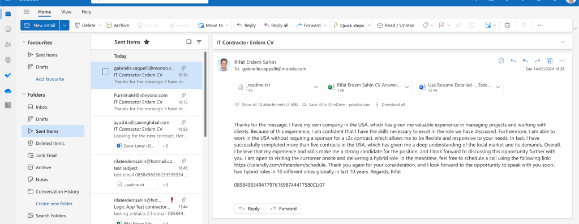
Task: Open the flag options dropdown arrow
Action: pos(449,25)
